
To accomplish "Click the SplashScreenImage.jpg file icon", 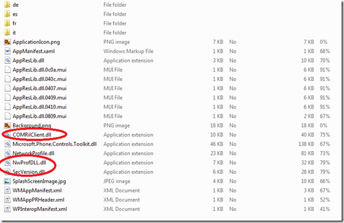I will (7, 181).
